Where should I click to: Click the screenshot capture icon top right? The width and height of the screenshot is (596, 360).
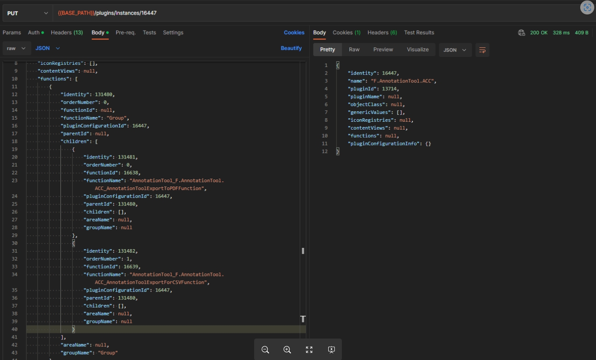coord(587,7)
